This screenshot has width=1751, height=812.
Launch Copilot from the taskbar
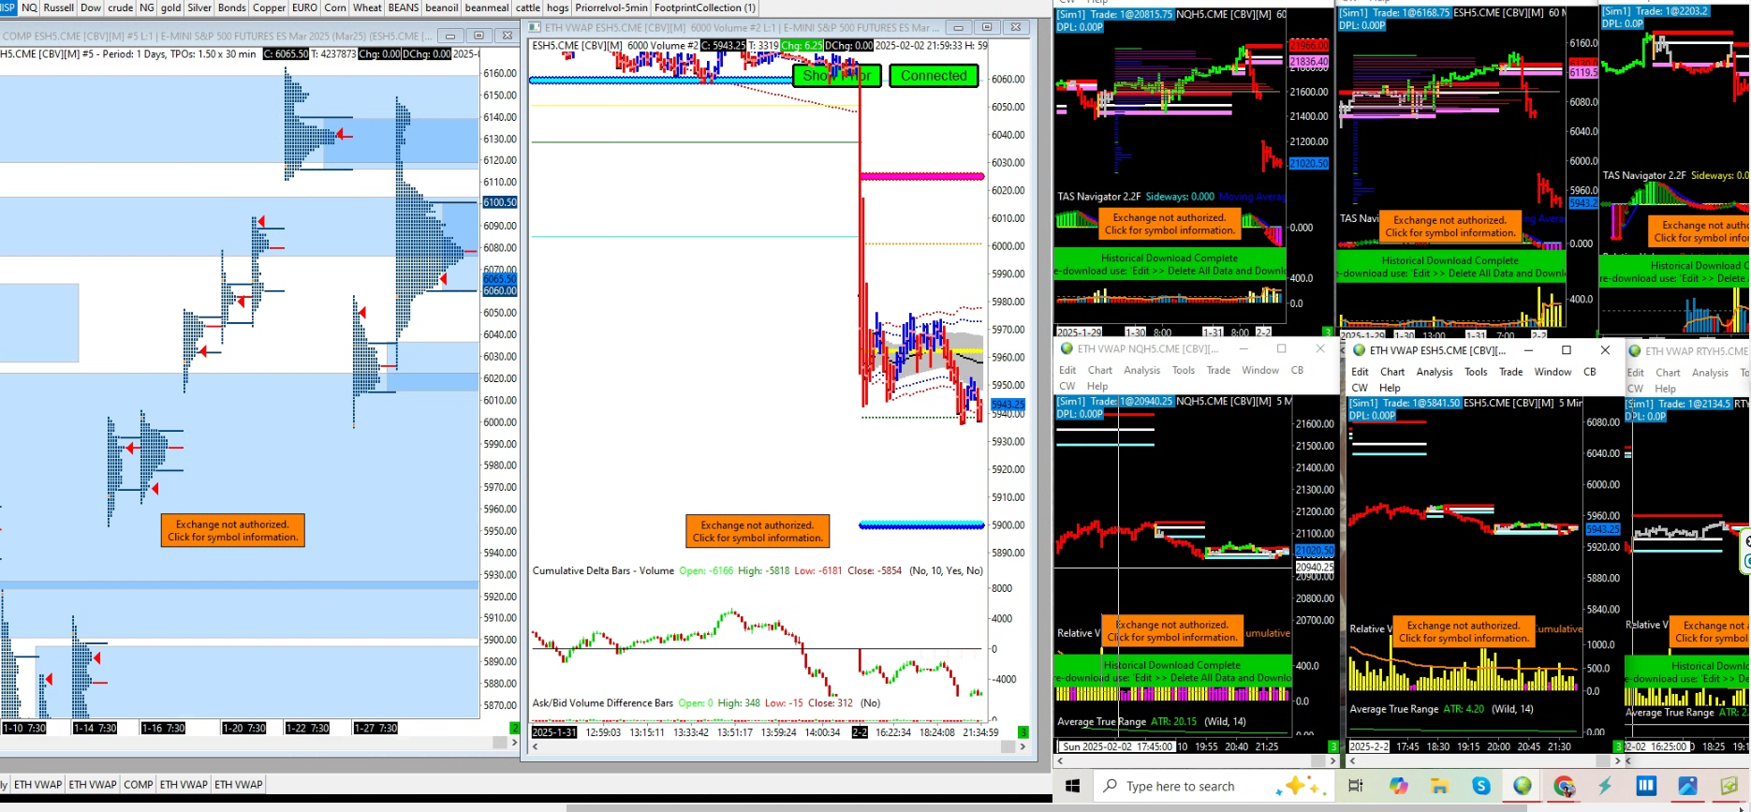1399,786
